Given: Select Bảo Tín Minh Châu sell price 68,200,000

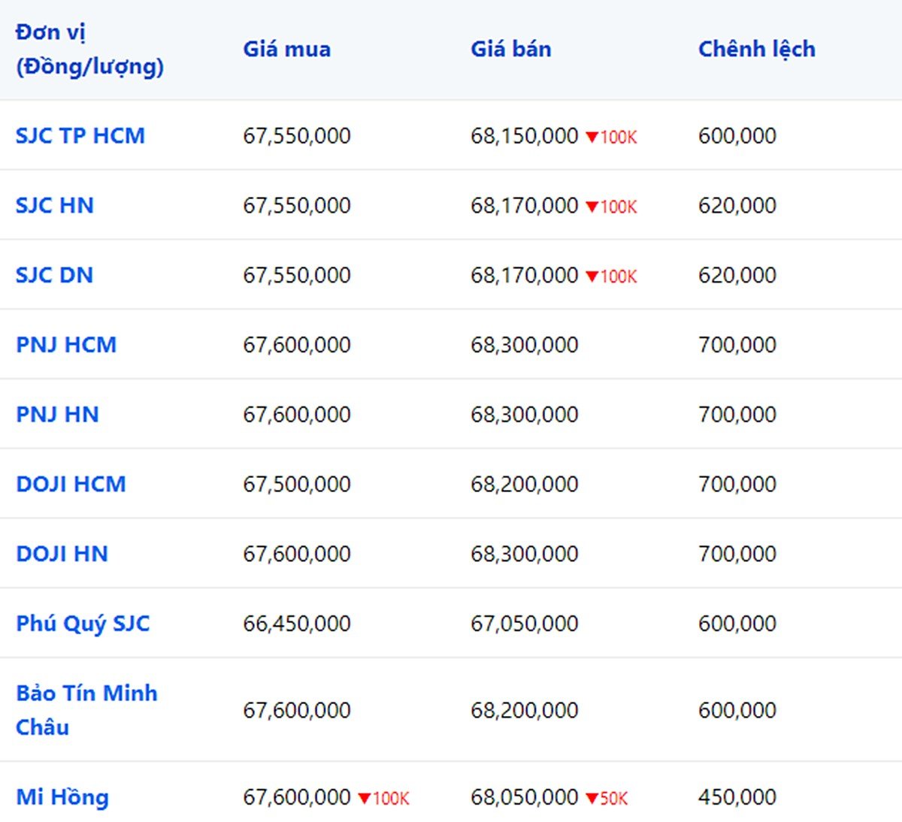Looking at the screenshot, I should pos(525,710).
